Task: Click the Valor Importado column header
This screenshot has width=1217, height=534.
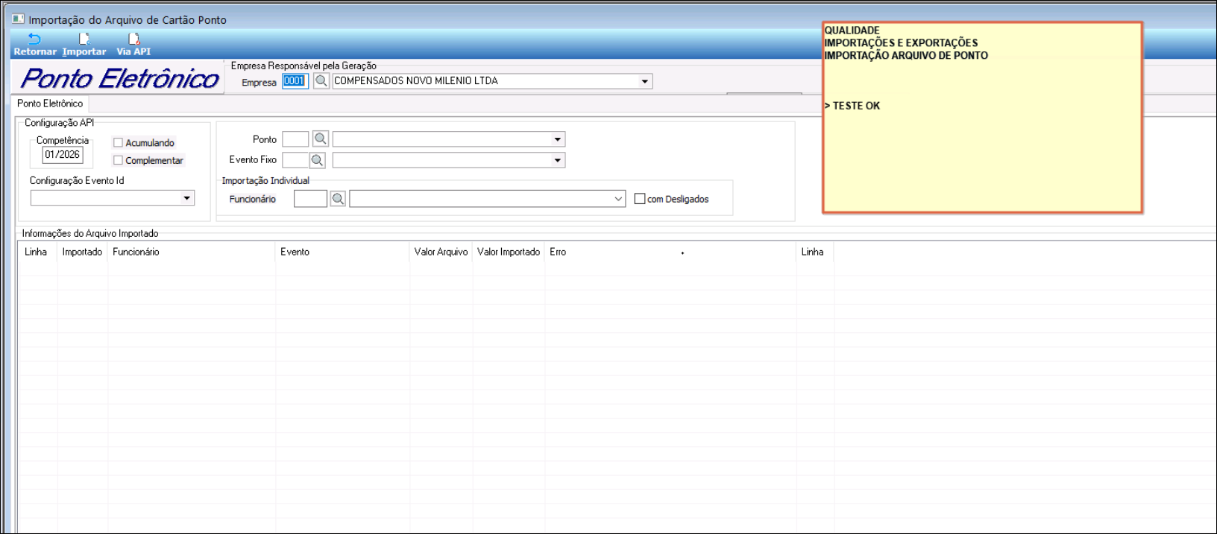Action: click(509, 252)
